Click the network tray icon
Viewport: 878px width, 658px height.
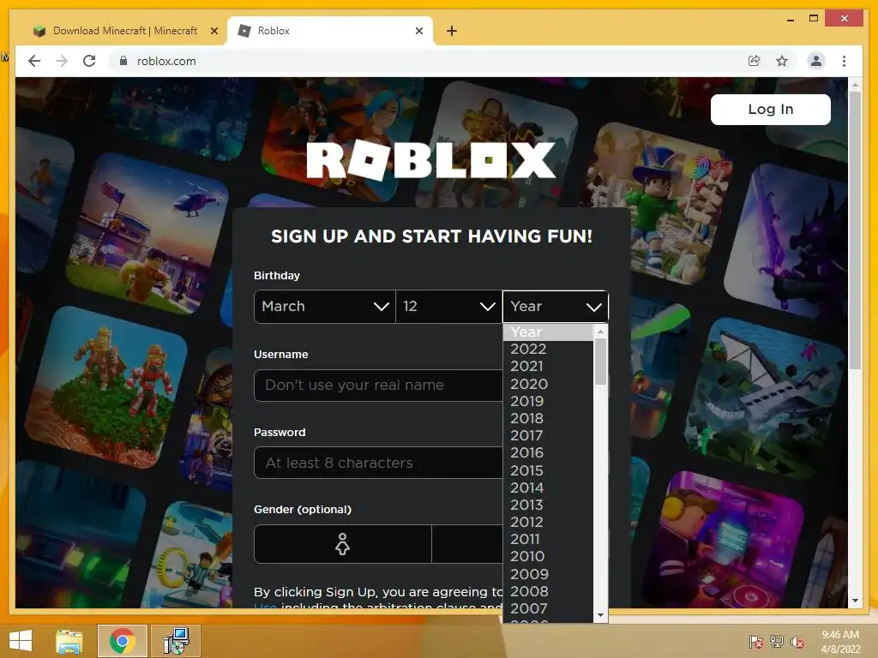pos(776,642)
